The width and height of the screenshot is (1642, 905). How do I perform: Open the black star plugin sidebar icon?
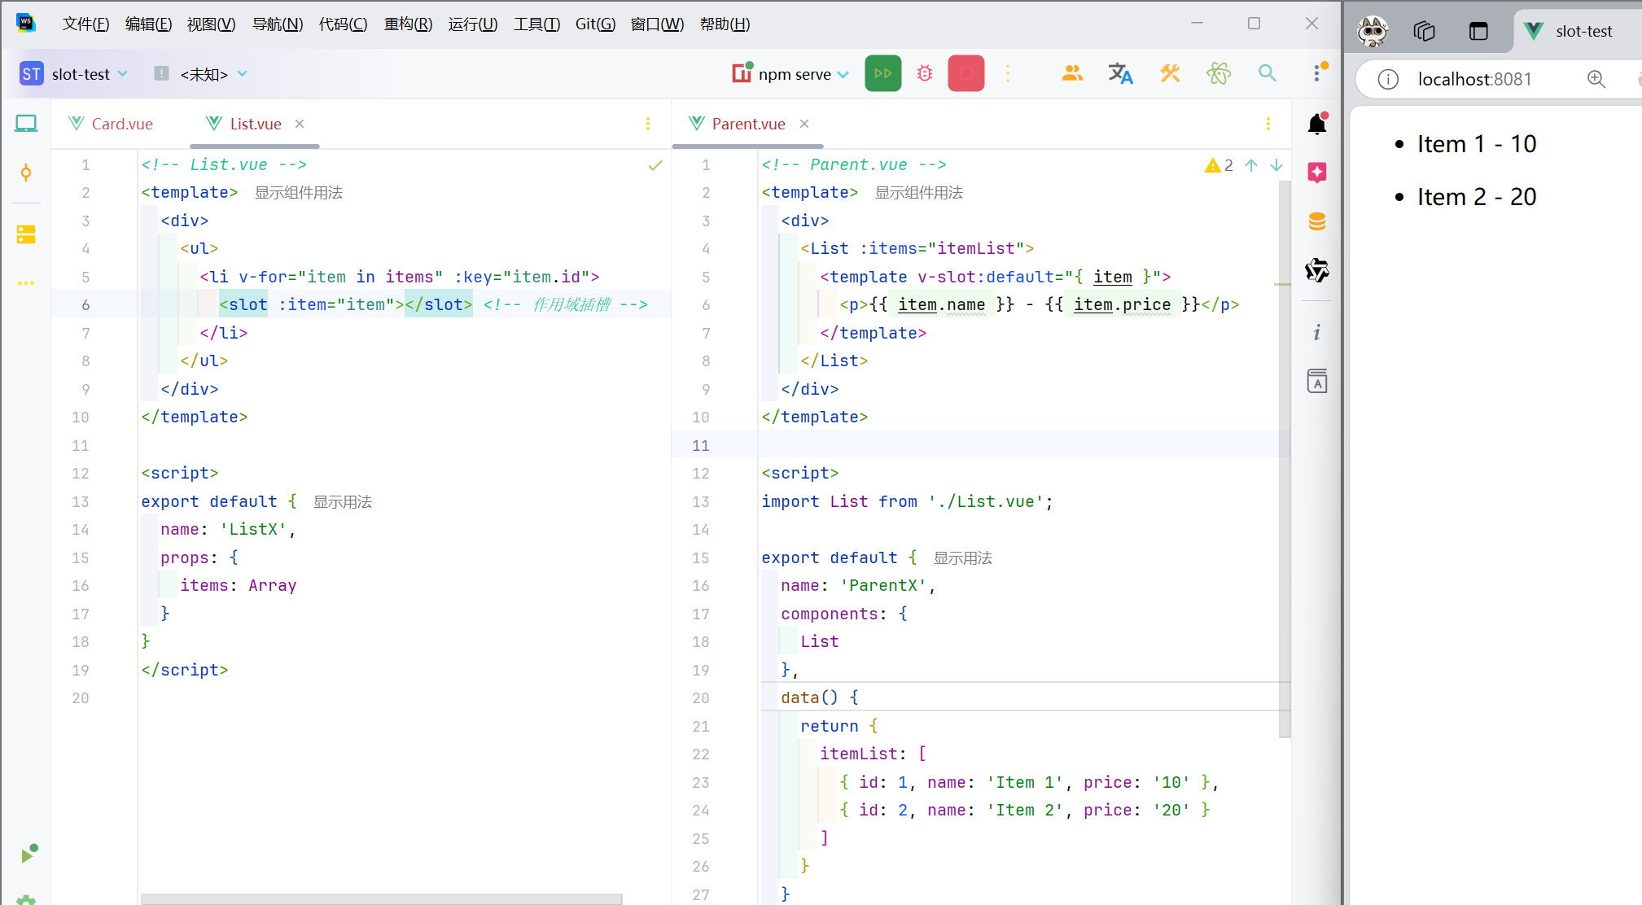click(x=1317, y=269)
